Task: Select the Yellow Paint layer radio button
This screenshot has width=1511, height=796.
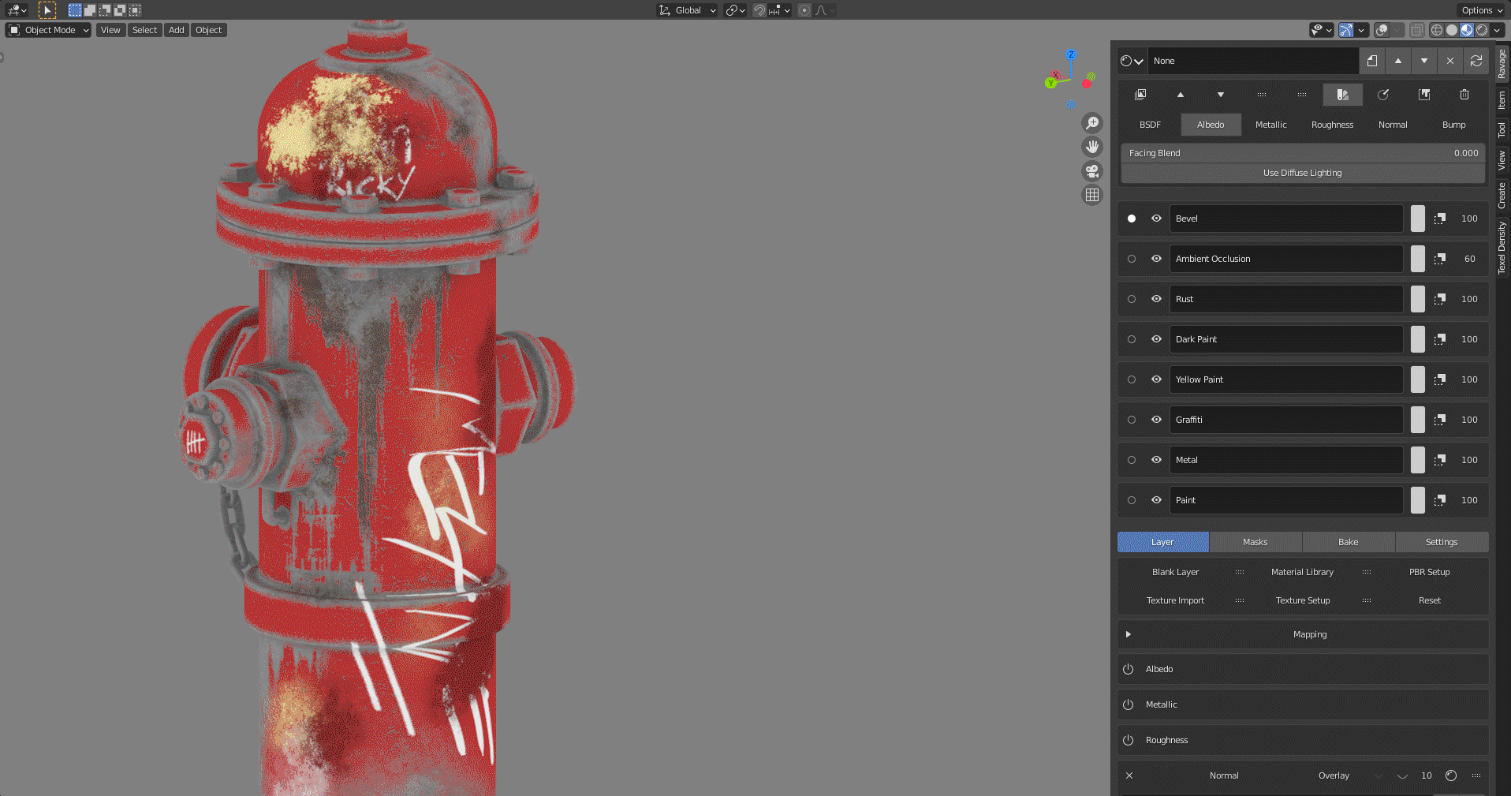Action: [x=1132, y=379]
